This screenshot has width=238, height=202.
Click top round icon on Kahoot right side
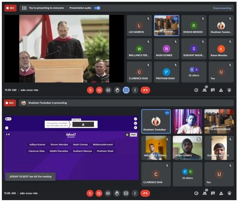(136, 119)
